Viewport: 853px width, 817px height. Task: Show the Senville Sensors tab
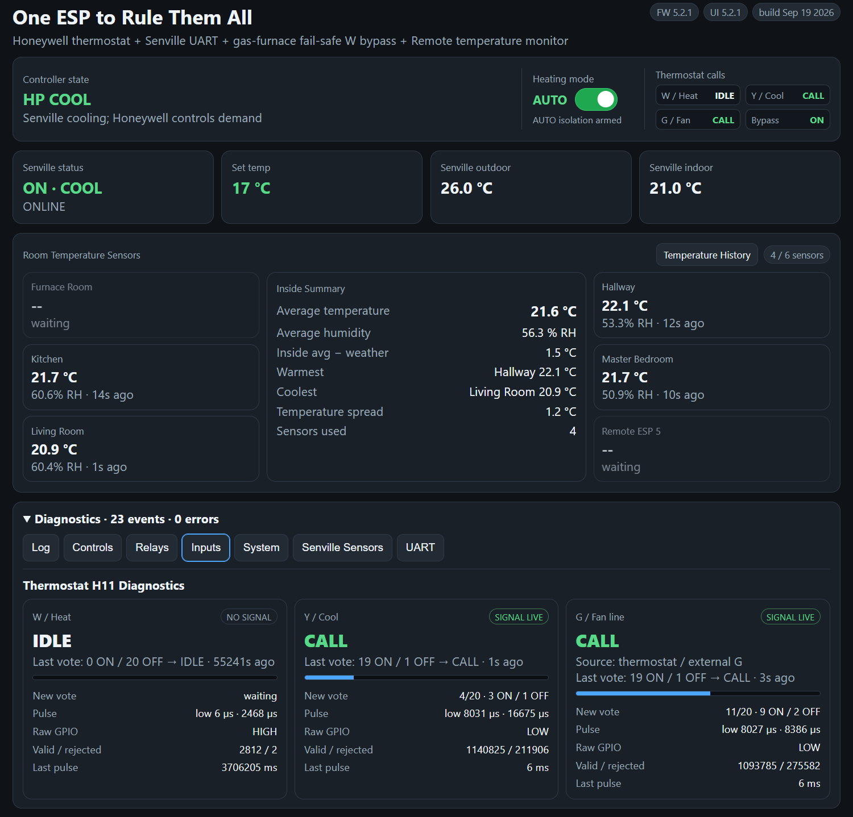click(x=342, y=548)
